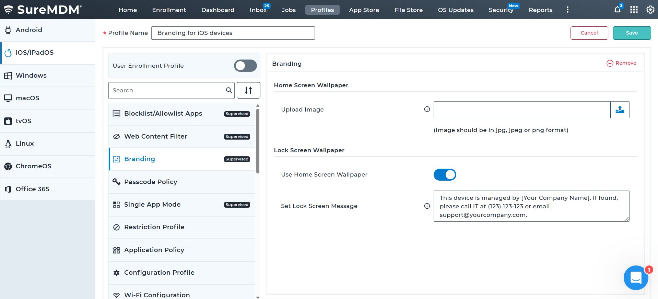Open the chat support bubble
Image resolution: width=658 pixels, height=299 pixels.
pos(636,278)
